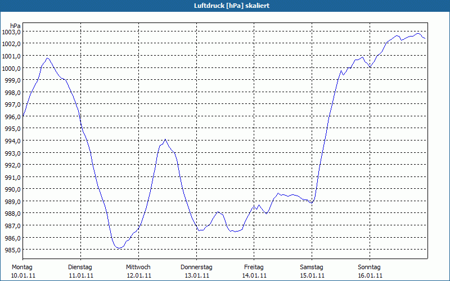Select the date 10.01.11
450x281 pixels.
coord(23,276)
